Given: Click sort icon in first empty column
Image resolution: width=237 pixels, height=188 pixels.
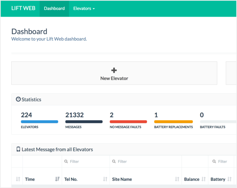Looking at the screenshot, I should coord(18,179).
